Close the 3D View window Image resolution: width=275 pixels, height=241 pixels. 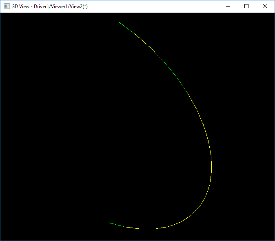point(265,6)
